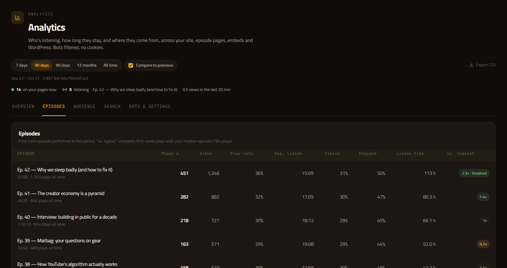The width and height of the screenshot is (507, 268).
Task: Click the 1× badge for Ep. 40
Action: (485, 220)
